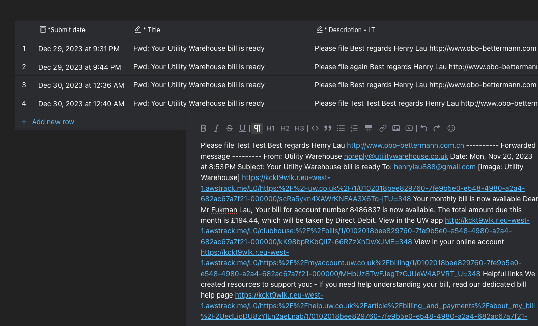
Task: Click date cell Dec 29, 2023 at 9:44 PM
Action: coord(81,67)
